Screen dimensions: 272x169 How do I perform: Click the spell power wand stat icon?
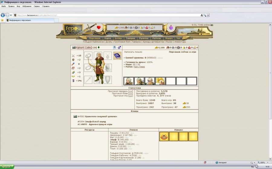coord(73,64)
